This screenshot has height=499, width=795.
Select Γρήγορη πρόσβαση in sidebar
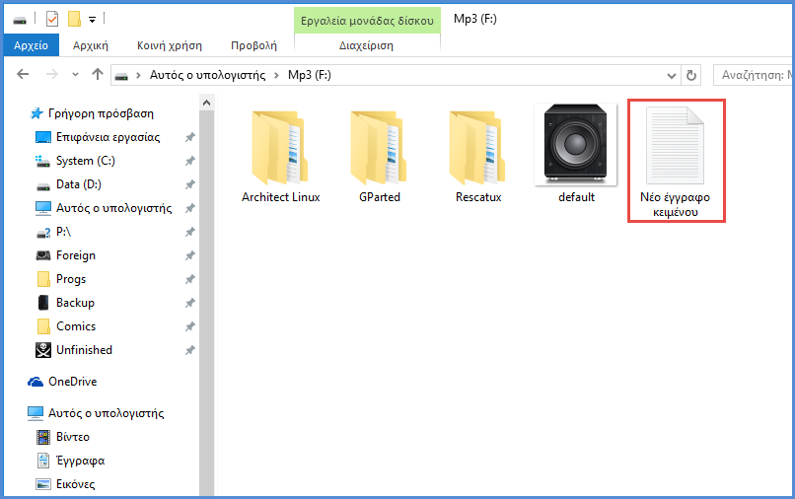coord(101,113)
